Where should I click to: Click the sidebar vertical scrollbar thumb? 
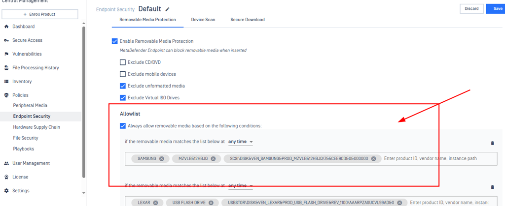click(x=84, y=102)
